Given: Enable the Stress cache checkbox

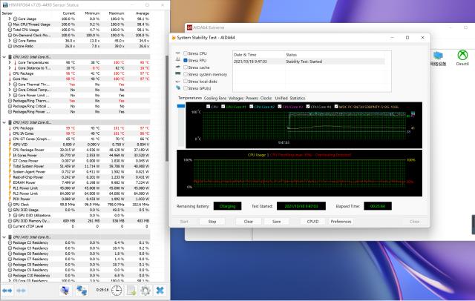Looking at the screenshot, I should [x=186, y=67].
